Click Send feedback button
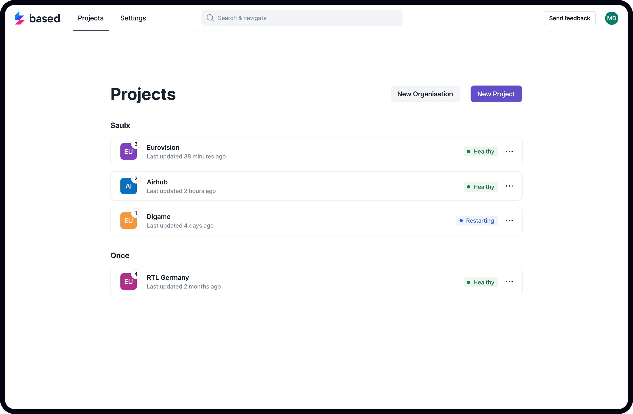Image resolution: width=633 pixels, height=414 pixels. tap(569, 18)
